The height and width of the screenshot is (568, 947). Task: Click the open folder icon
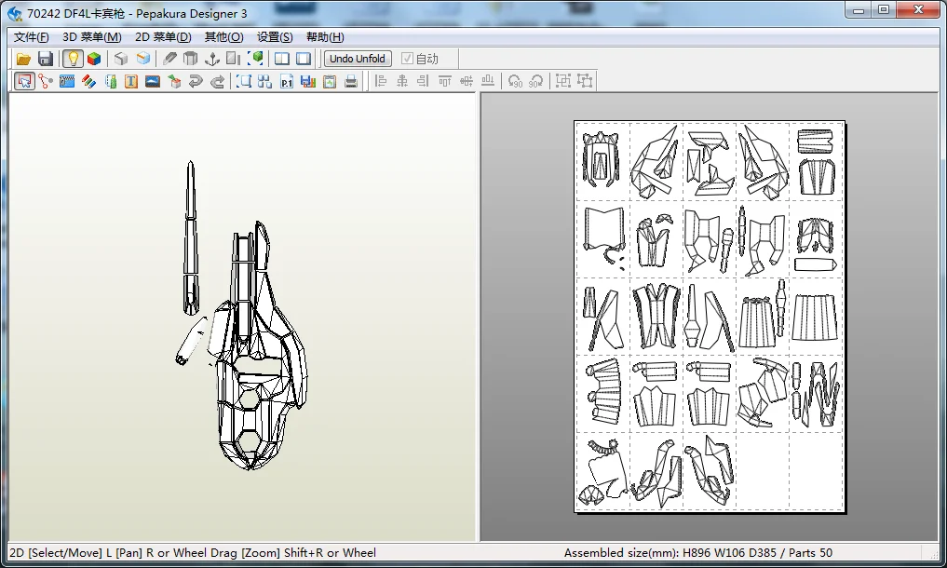(23, 59)
